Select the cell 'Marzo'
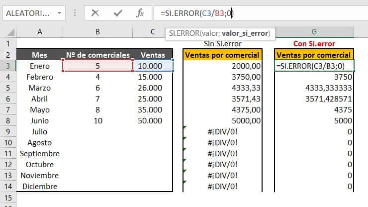Screen dimensions: 368x207 point(40,88)
